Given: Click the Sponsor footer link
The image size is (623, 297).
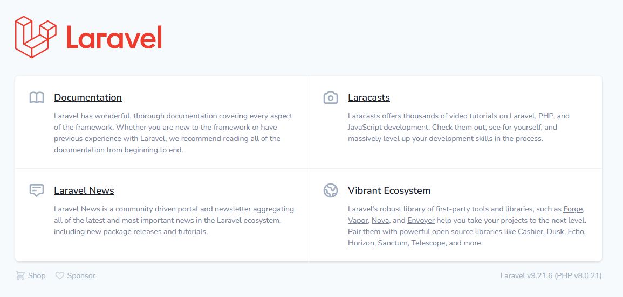Looking at the screenshot, I should pos(81,275).
